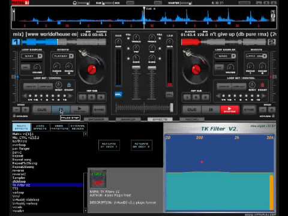Switch to the Sampler tab
The image size is (288, 216).
(x=128, y=119)
